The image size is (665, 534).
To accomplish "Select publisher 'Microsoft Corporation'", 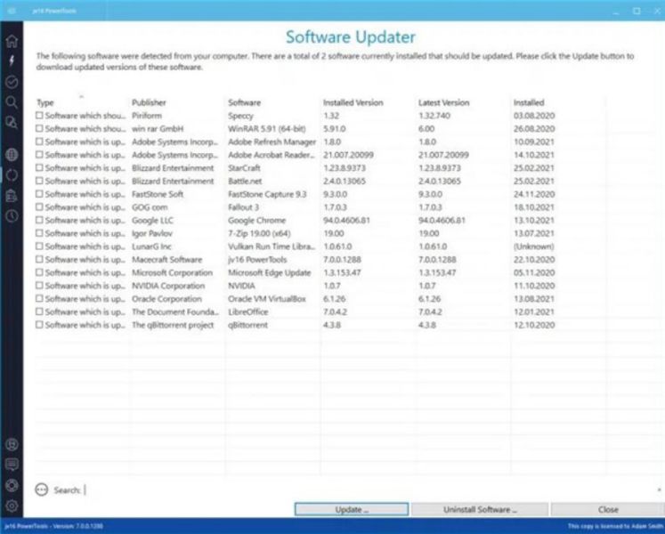I will (172, 272).
